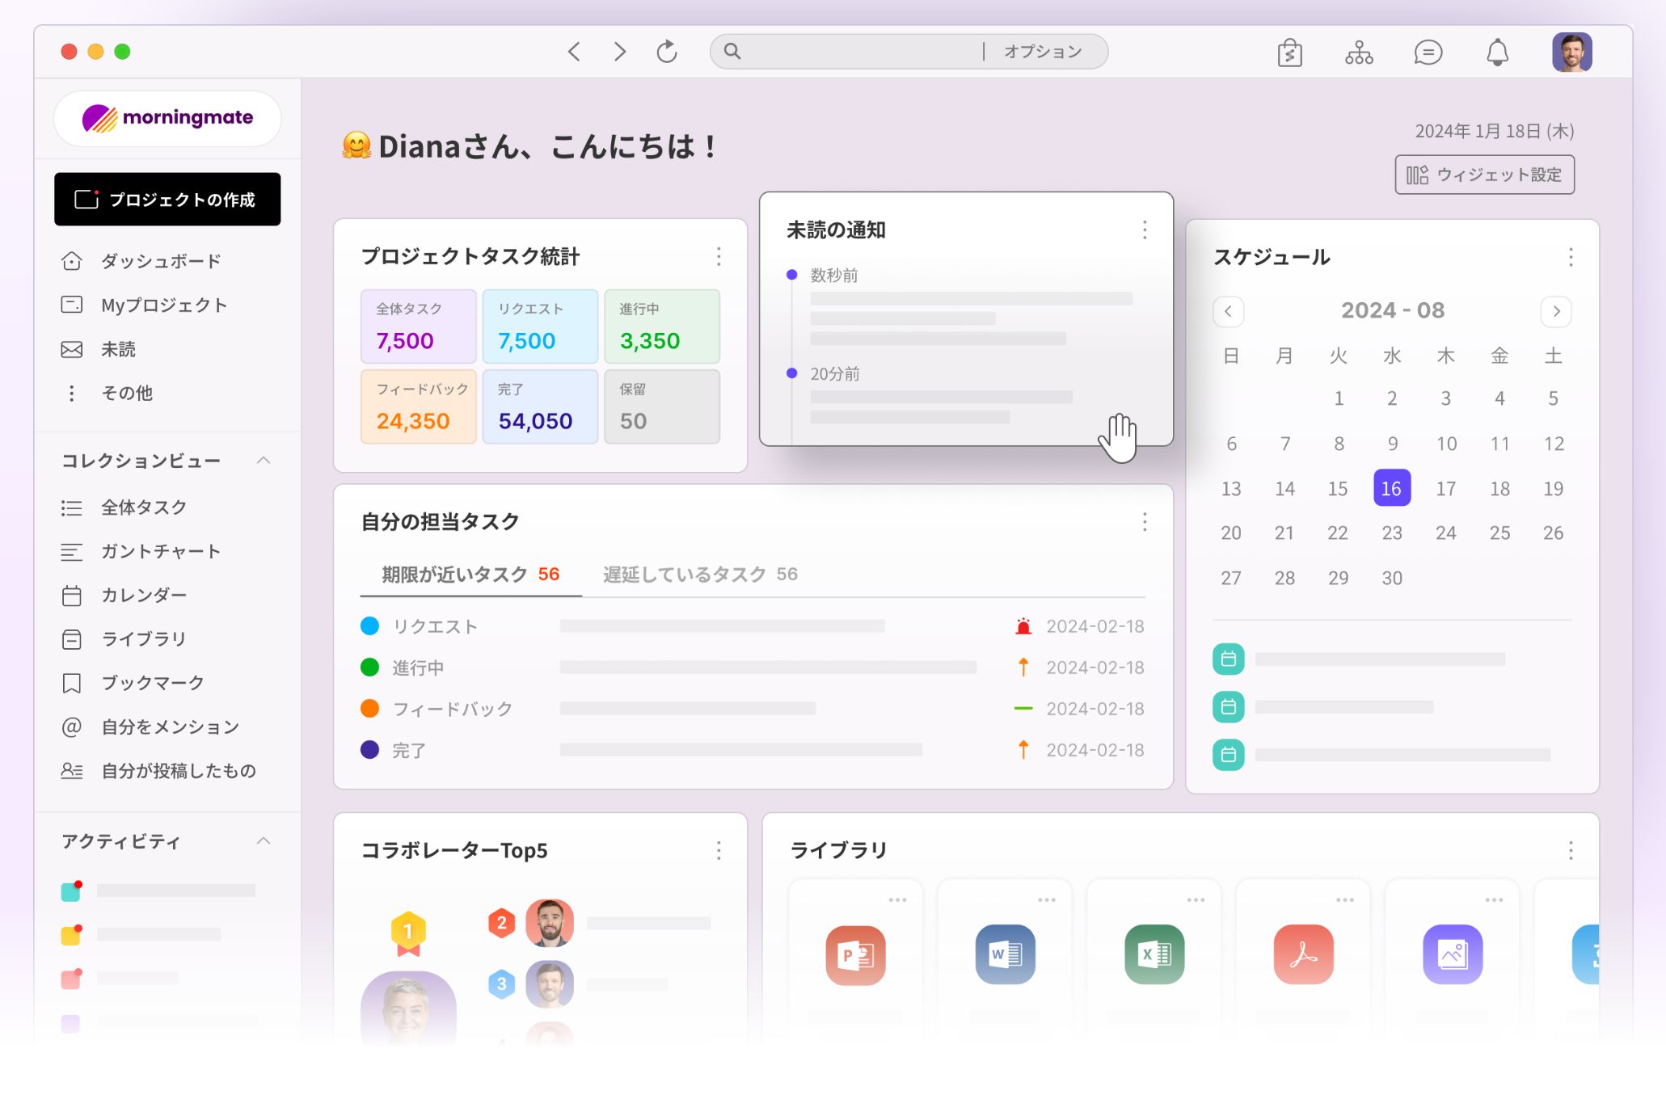Open the chat bubble icon in titlebar
The width and height of the screenshot is (1666, 1095).
pos(1428,51)
